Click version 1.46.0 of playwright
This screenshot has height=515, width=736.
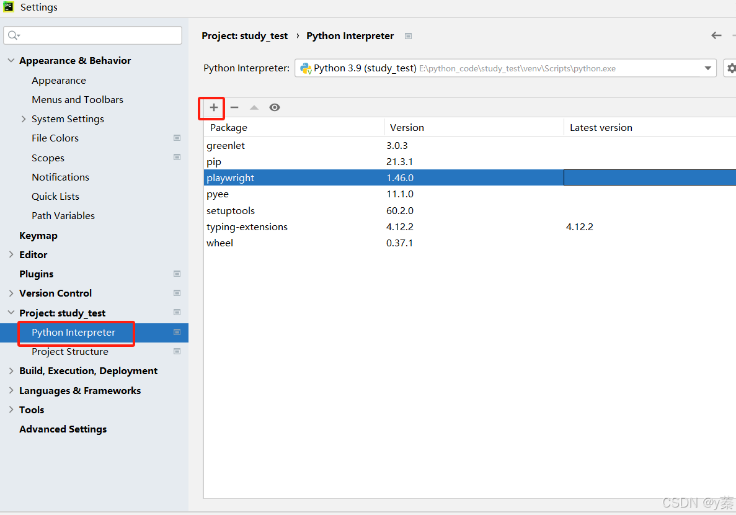coord(400,177)
